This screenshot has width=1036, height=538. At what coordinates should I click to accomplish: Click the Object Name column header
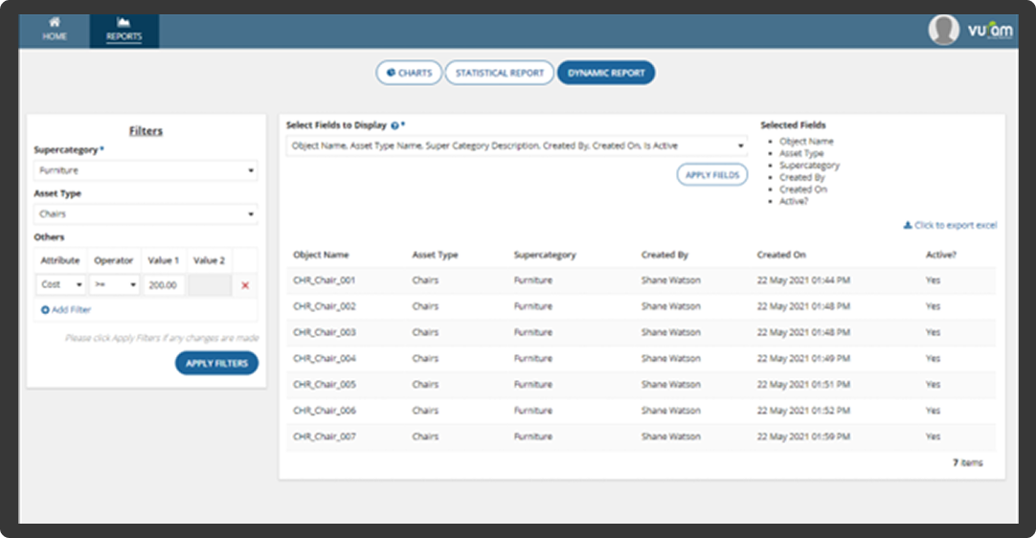[x=321, y=256]
